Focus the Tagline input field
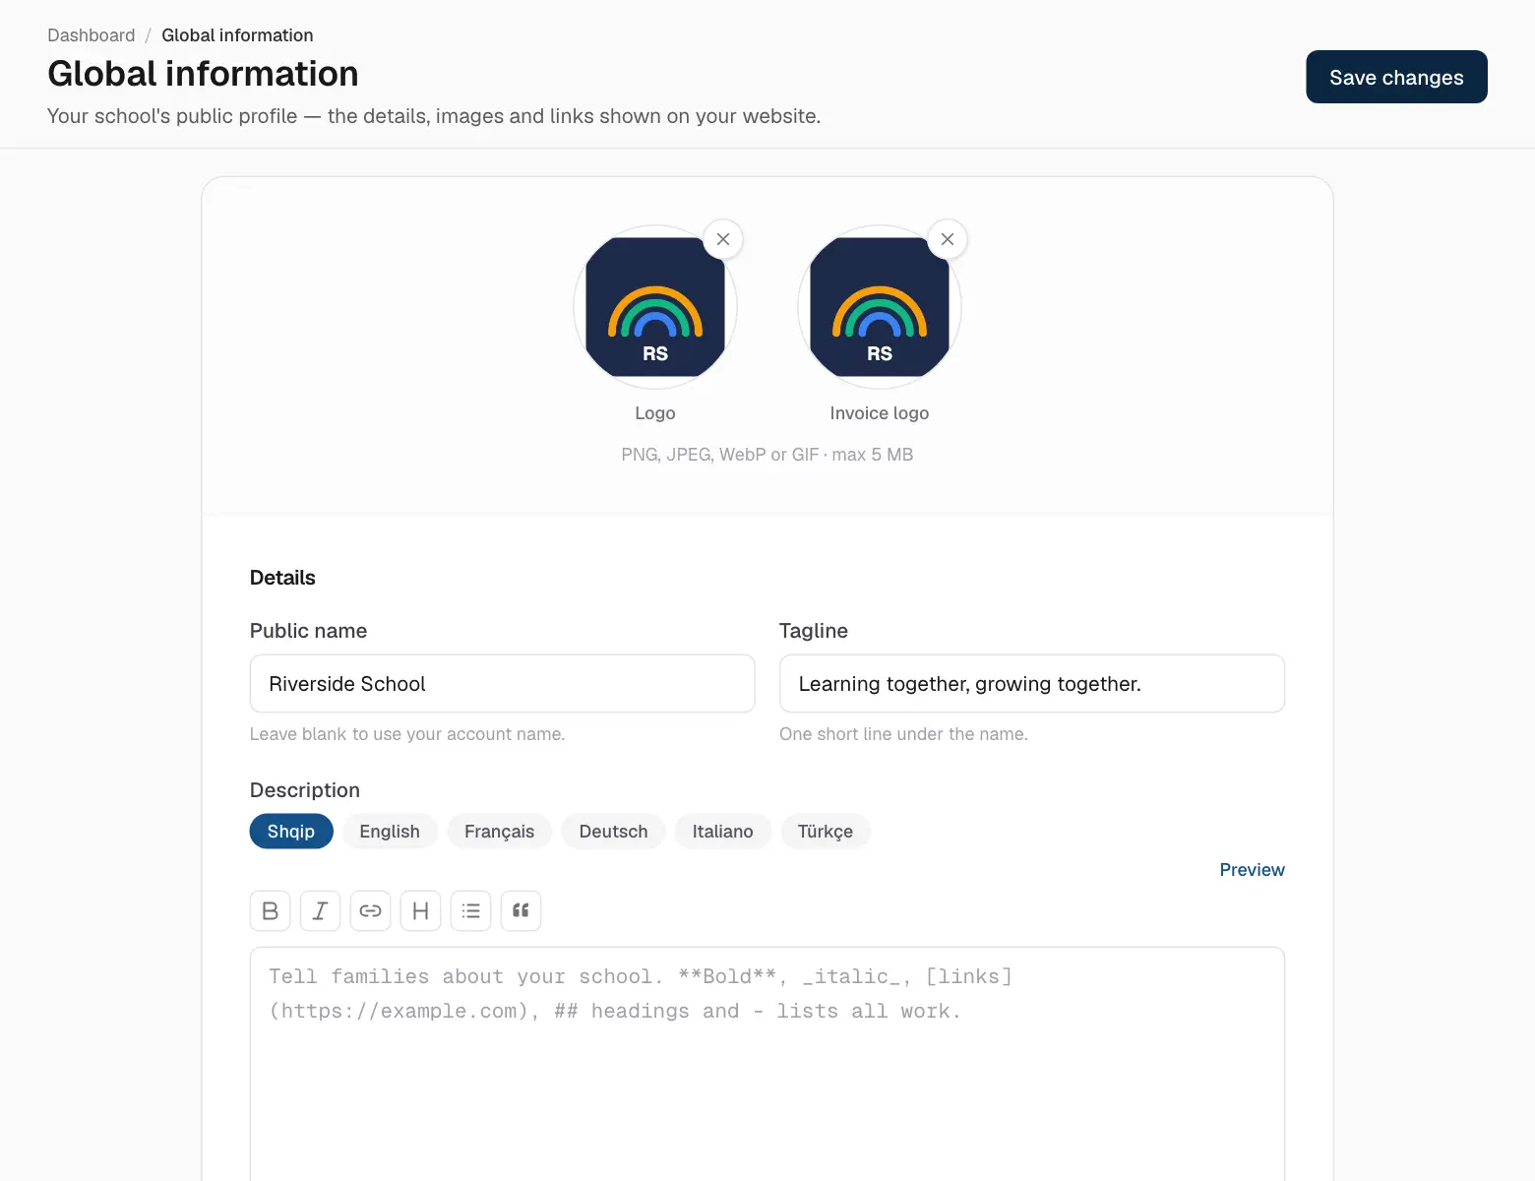Image resolution: width=1535 pixels, height=1181 pixels. coord(1032,683)
